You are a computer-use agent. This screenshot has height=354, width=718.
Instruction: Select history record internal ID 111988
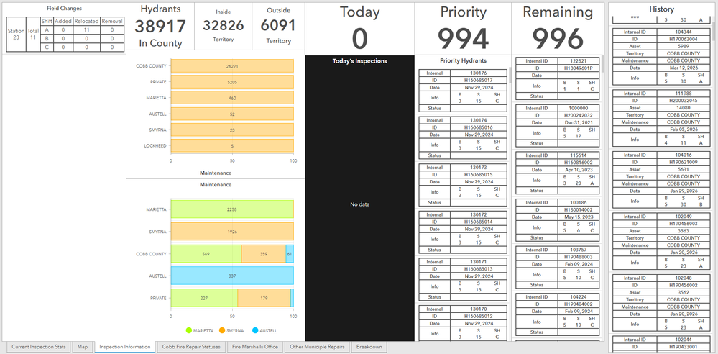tap(683, 94)
